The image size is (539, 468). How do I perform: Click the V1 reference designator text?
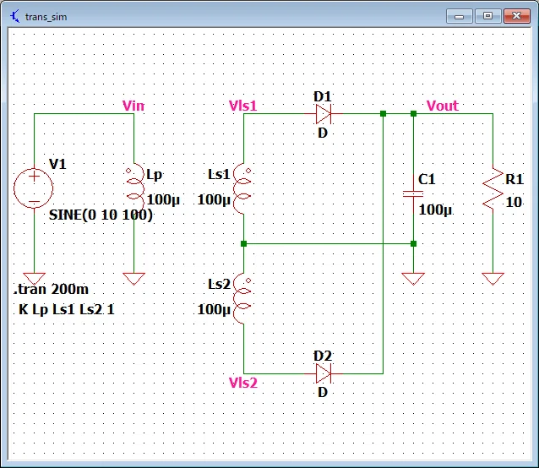[x=57, y=164]
